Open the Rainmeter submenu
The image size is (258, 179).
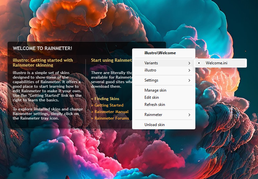coord(163,115)
